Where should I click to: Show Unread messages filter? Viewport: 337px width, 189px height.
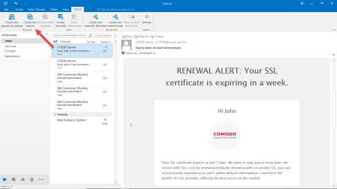coord(65,41)
